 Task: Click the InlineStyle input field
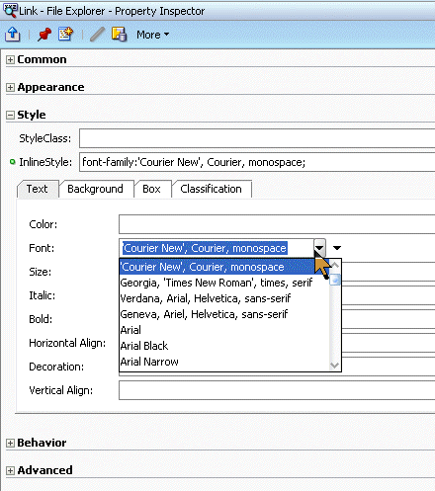coord(257,162)
